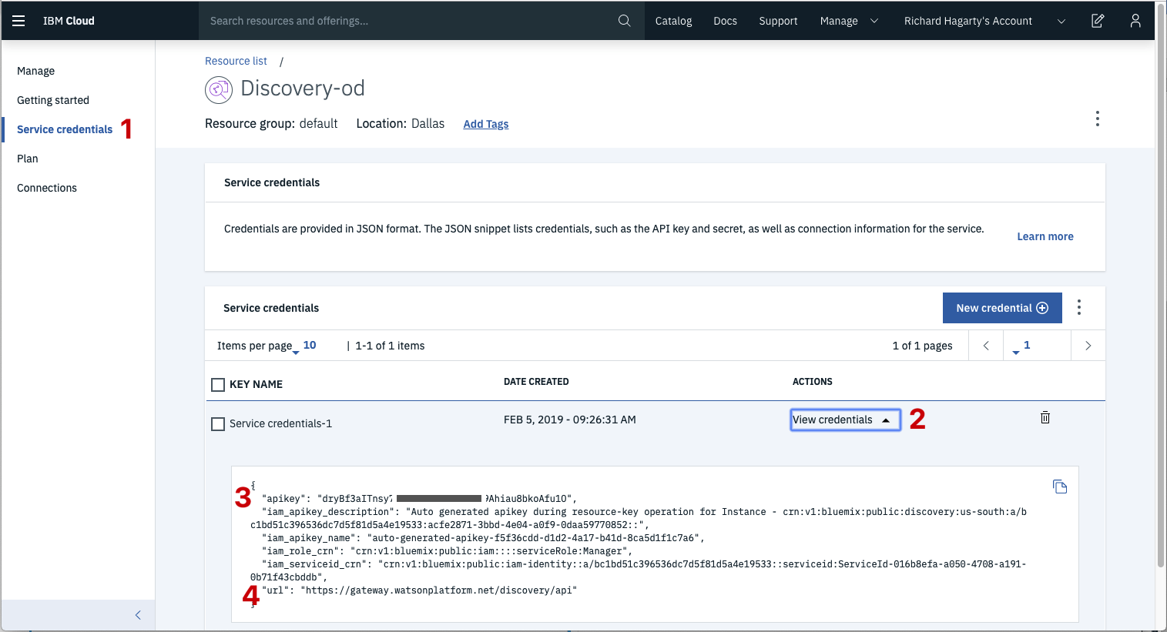Open Support in the top bar
Viewport: 1167px width, 632px height.
pos(778,21)
